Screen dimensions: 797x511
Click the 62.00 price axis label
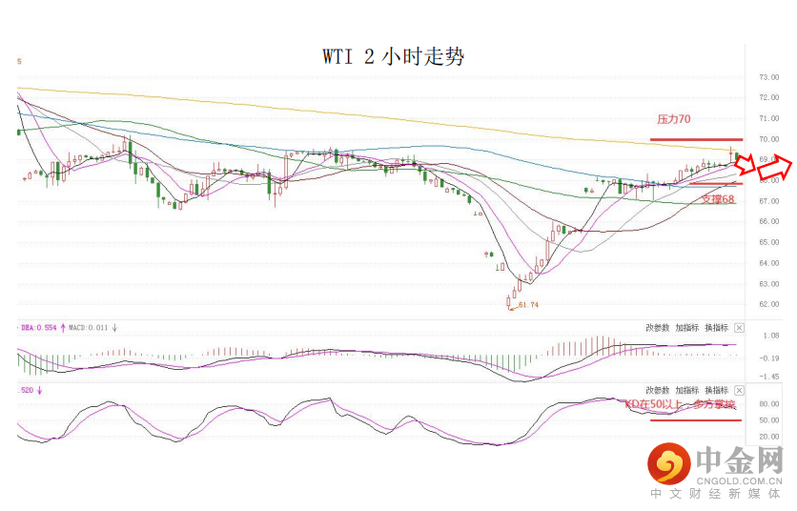tap(769, 304)
